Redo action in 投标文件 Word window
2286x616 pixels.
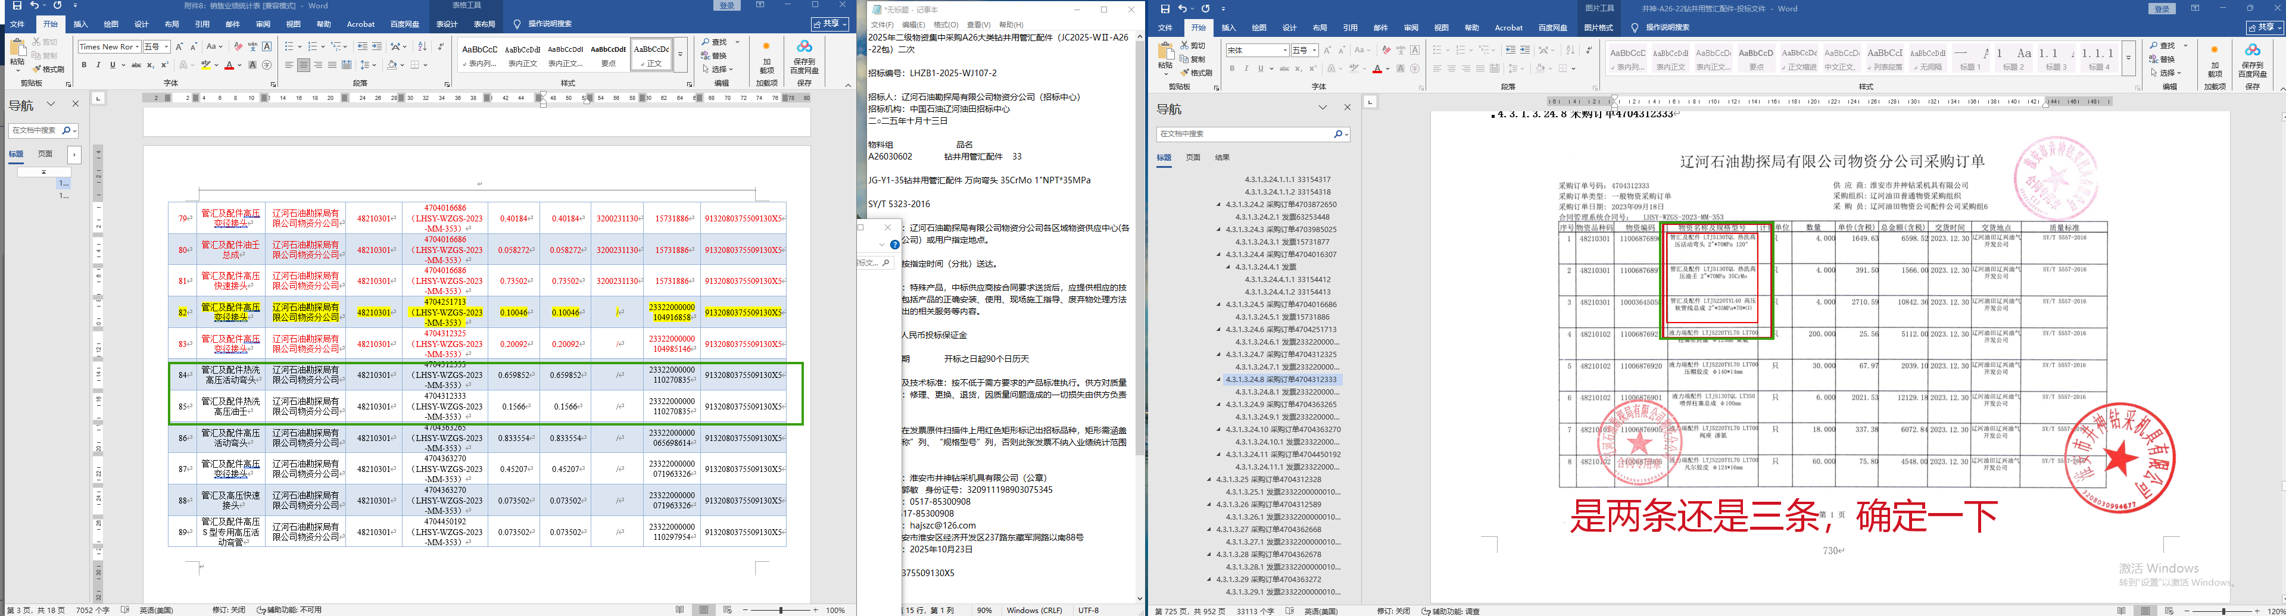click(x=1205, y=8)
